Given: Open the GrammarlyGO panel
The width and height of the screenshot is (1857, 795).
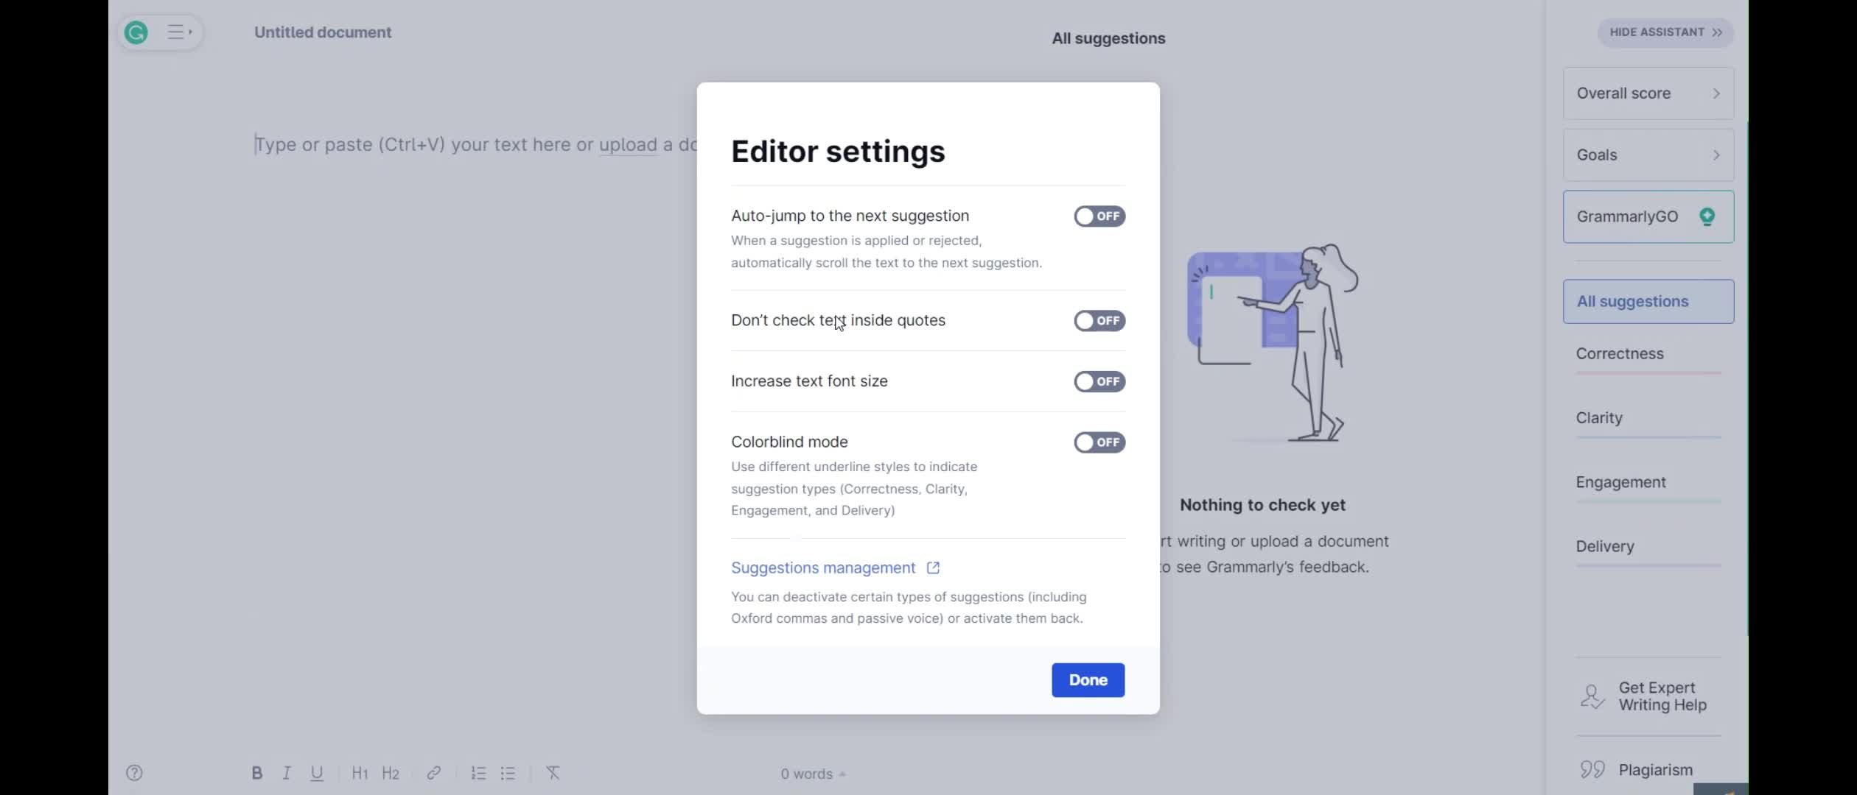Looking at the screenshot, I should tap(1648, 216).
